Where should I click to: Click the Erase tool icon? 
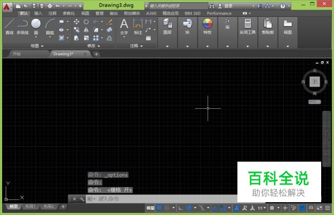[x=109, y=22]
